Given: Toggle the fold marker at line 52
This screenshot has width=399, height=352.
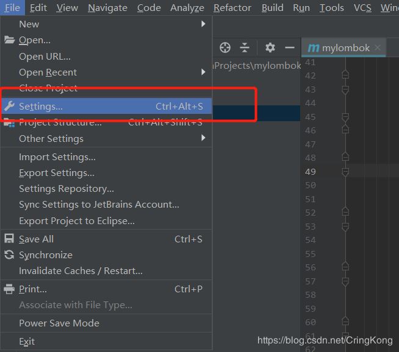Looking at the screenshot, I should pyautogui.click(x=345, y=211).
